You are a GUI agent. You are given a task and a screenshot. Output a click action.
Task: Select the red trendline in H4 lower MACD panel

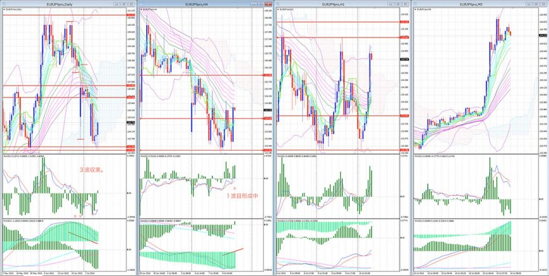[233, 252]
